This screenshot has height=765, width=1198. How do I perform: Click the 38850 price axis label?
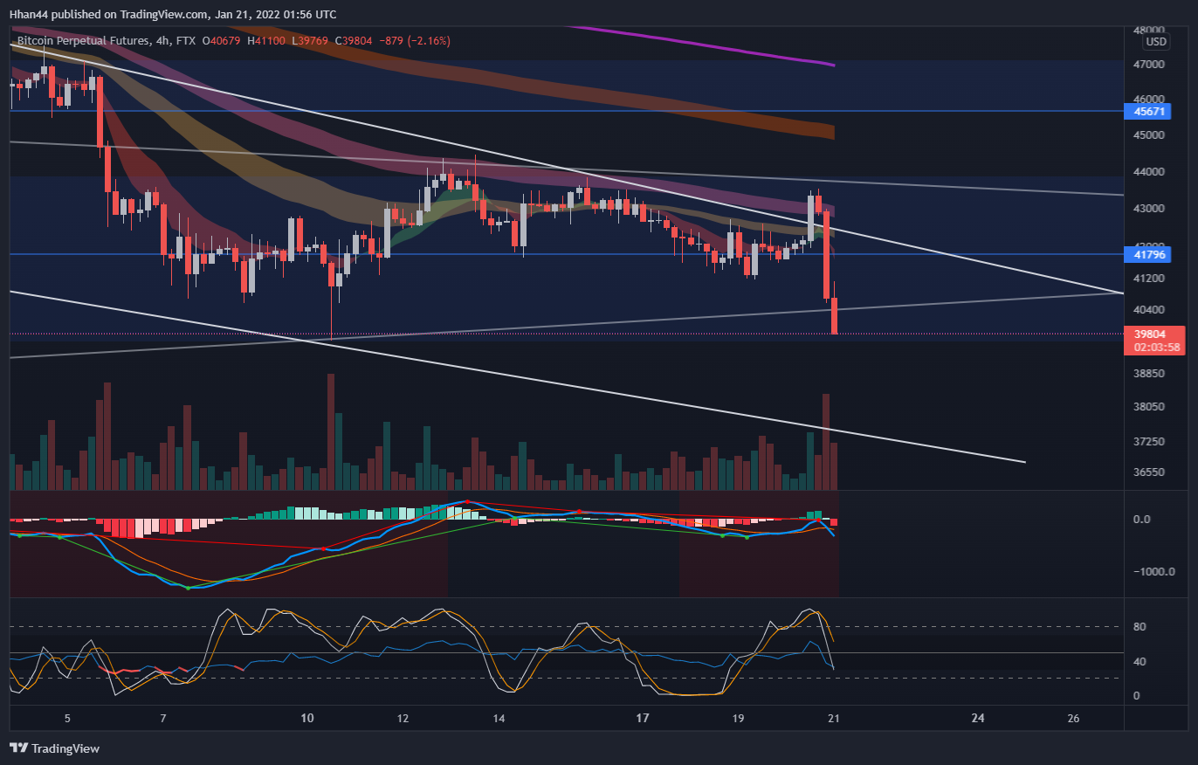point(1147,374)
